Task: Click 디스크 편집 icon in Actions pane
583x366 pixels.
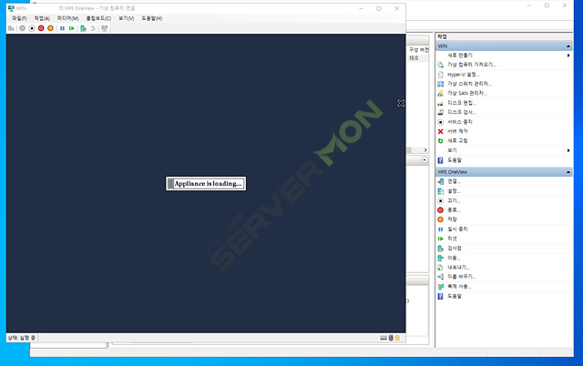Action: click(x=441, y=103)
